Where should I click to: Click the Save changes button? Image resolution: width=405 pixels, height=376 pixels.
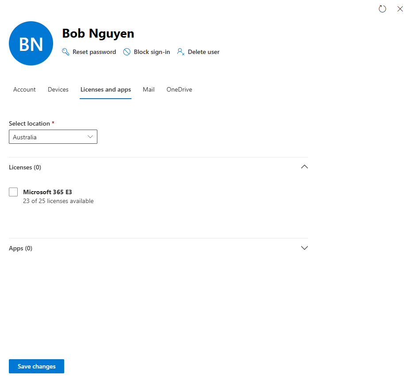36,366
